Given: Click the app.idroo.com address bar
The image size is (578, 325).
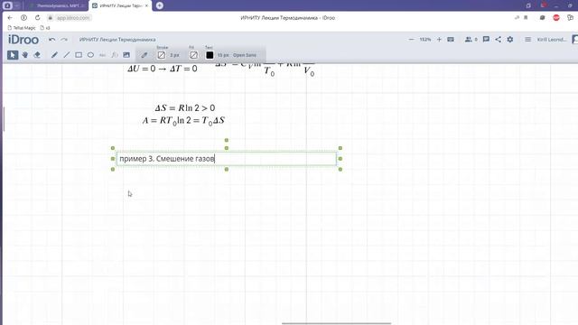Looking at the screenshot, I should pyautogui.click(x=73, y=18).
